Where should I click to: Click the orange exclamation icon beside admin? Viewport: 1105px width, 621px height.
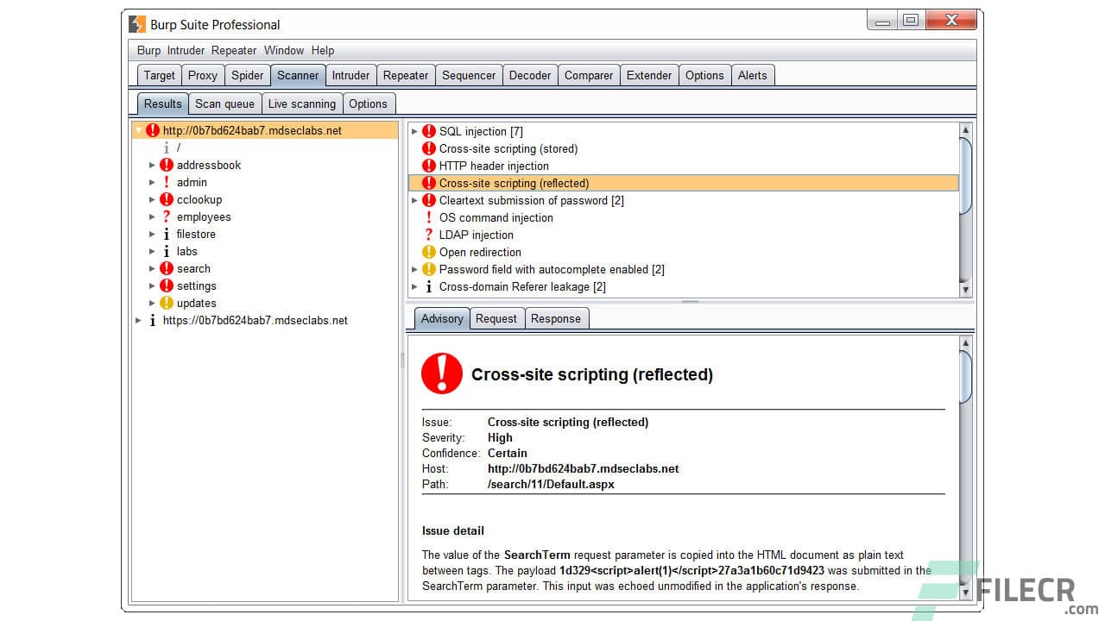(167, 182)
